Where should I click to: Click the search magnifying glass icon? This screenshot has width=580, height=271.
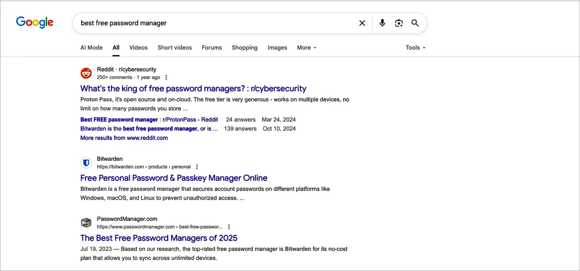pos(415,23)
